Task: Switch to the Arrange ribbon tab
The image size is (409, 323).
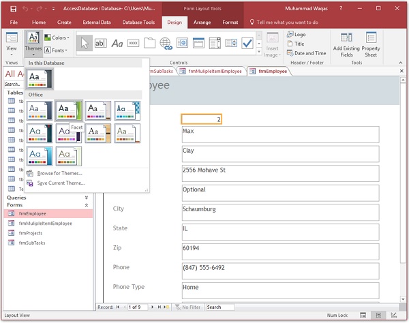Action: [202, 22]
